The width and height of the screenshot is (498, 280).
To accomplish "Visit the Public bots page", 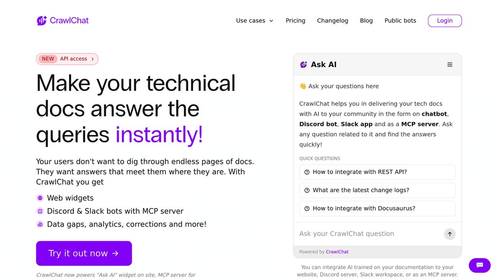I will (x=400, y=20).
